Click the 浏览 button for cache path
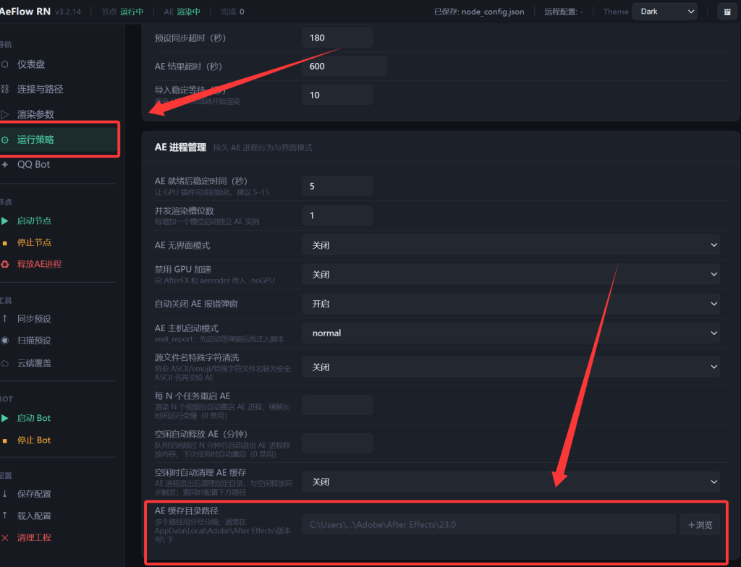Screen dimensions: 741x567 [x=700, y=524]
